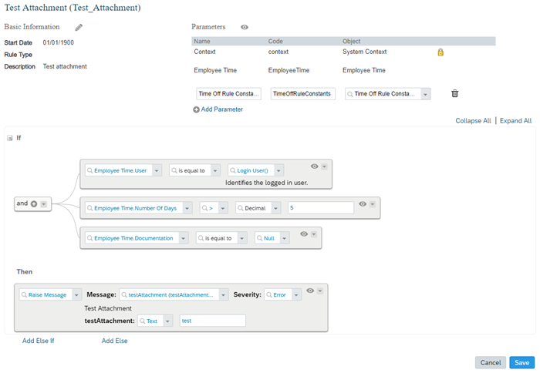Image resolution: width=540 pixels, height=373 pixels.
Task: Click the plus icon for Add Parameter
Action: [196, 109]
